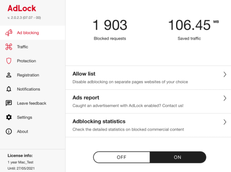Open the Ads report title
The height and width of the screenshot is (172, 231).
click(86, 98)
